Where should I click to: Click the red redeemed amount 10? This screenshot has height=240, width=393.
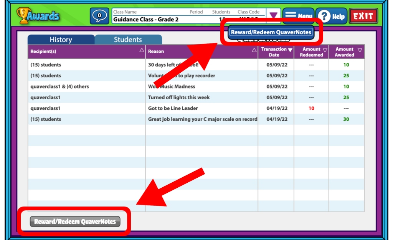pyautogui.click(x=311, y=108)
